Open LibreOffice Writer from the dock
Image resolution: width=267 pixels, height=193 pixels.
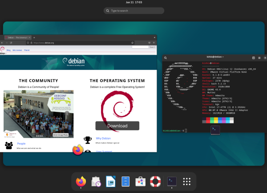click(111, 181)
